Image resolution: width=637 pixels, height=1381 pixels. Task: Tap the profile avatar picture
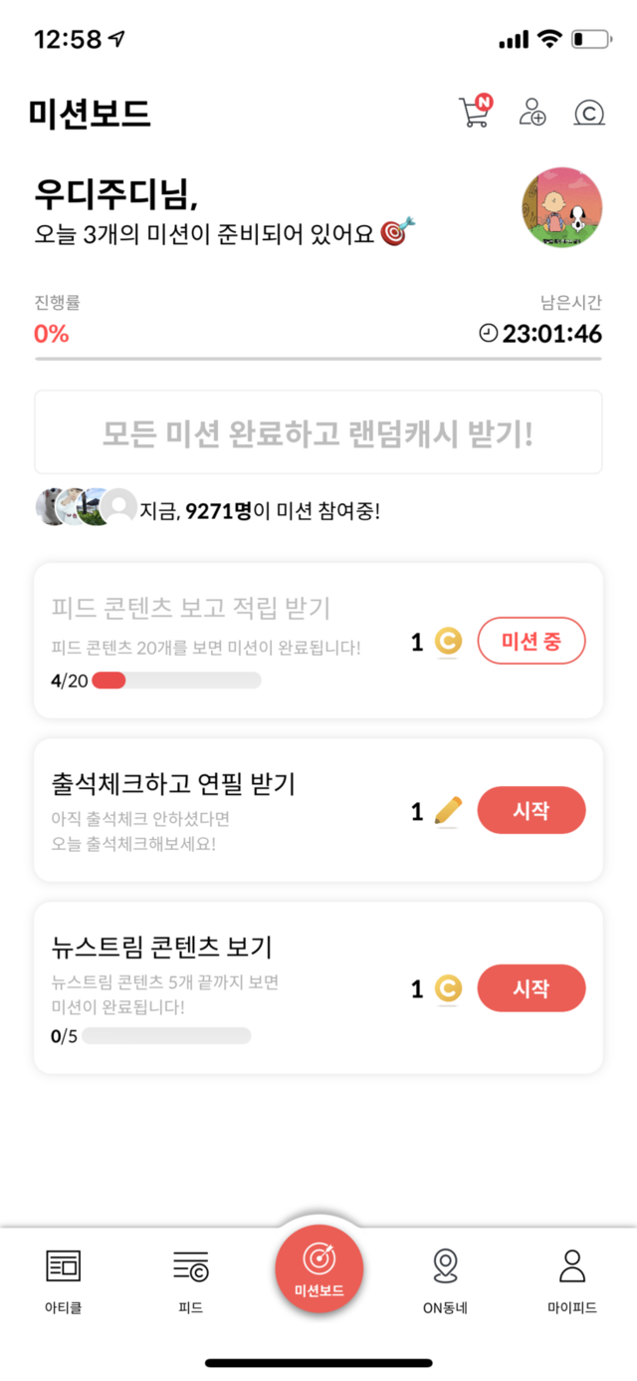click(561, 207)
